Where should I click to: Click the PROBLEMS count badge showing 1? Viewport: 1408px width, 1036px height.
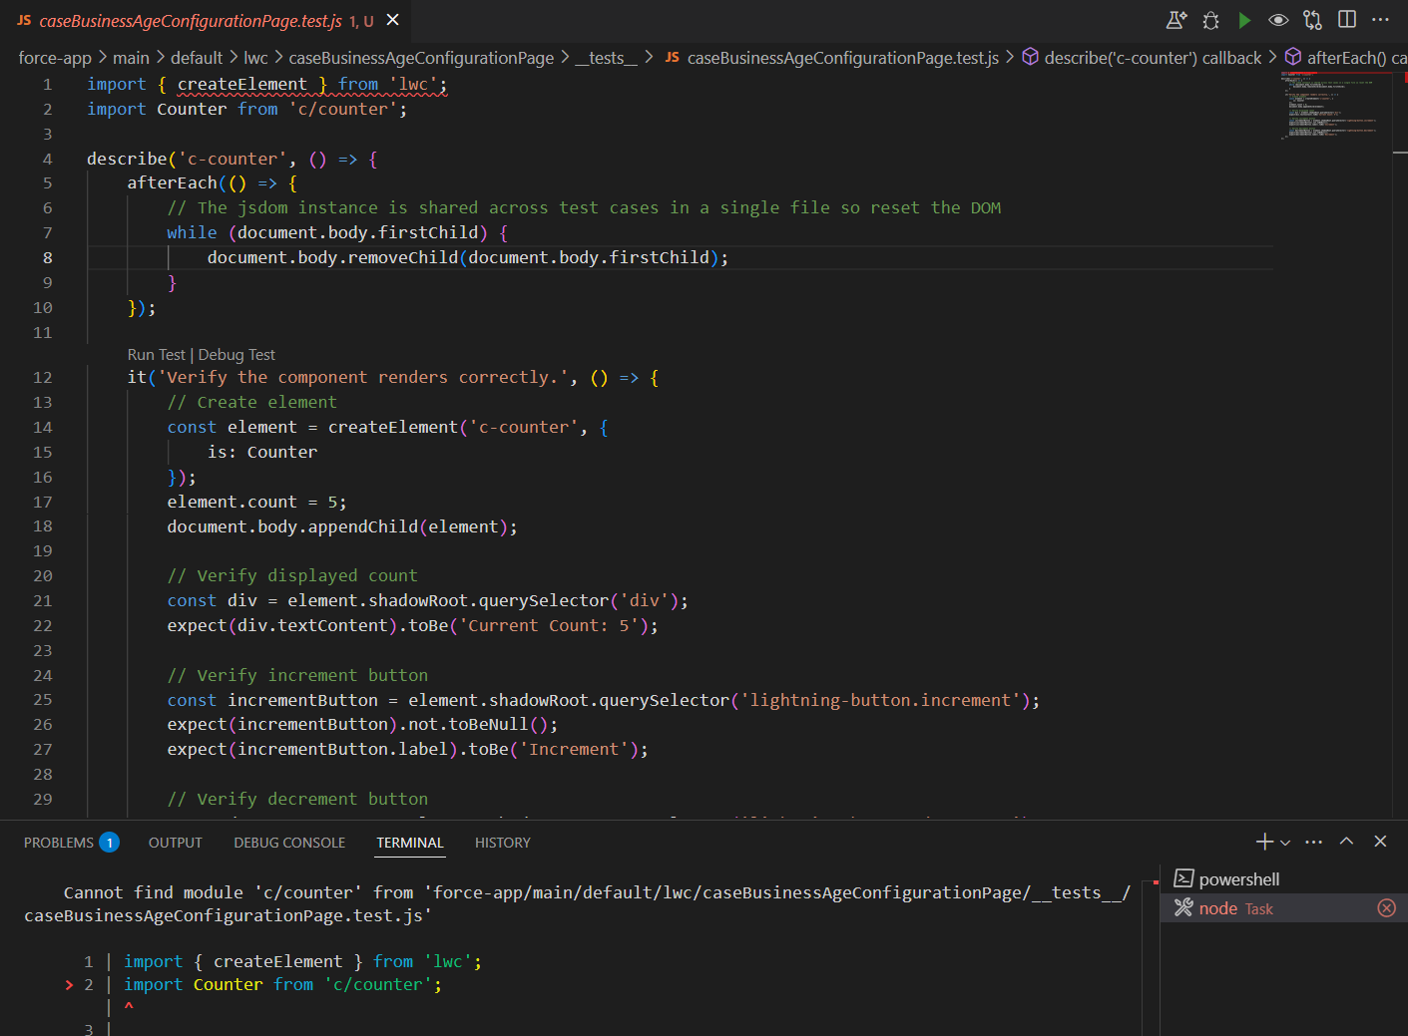[110, 843]
